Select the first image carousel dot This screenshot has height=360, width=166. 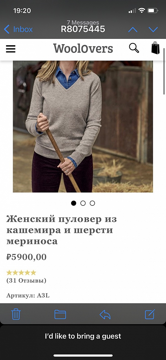point(74,203)
